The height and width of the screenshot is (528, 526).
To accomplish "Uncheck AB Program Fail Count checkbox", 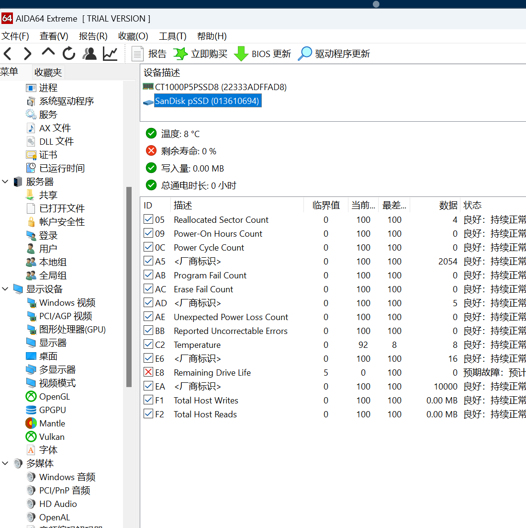I will tap(148, 275).
